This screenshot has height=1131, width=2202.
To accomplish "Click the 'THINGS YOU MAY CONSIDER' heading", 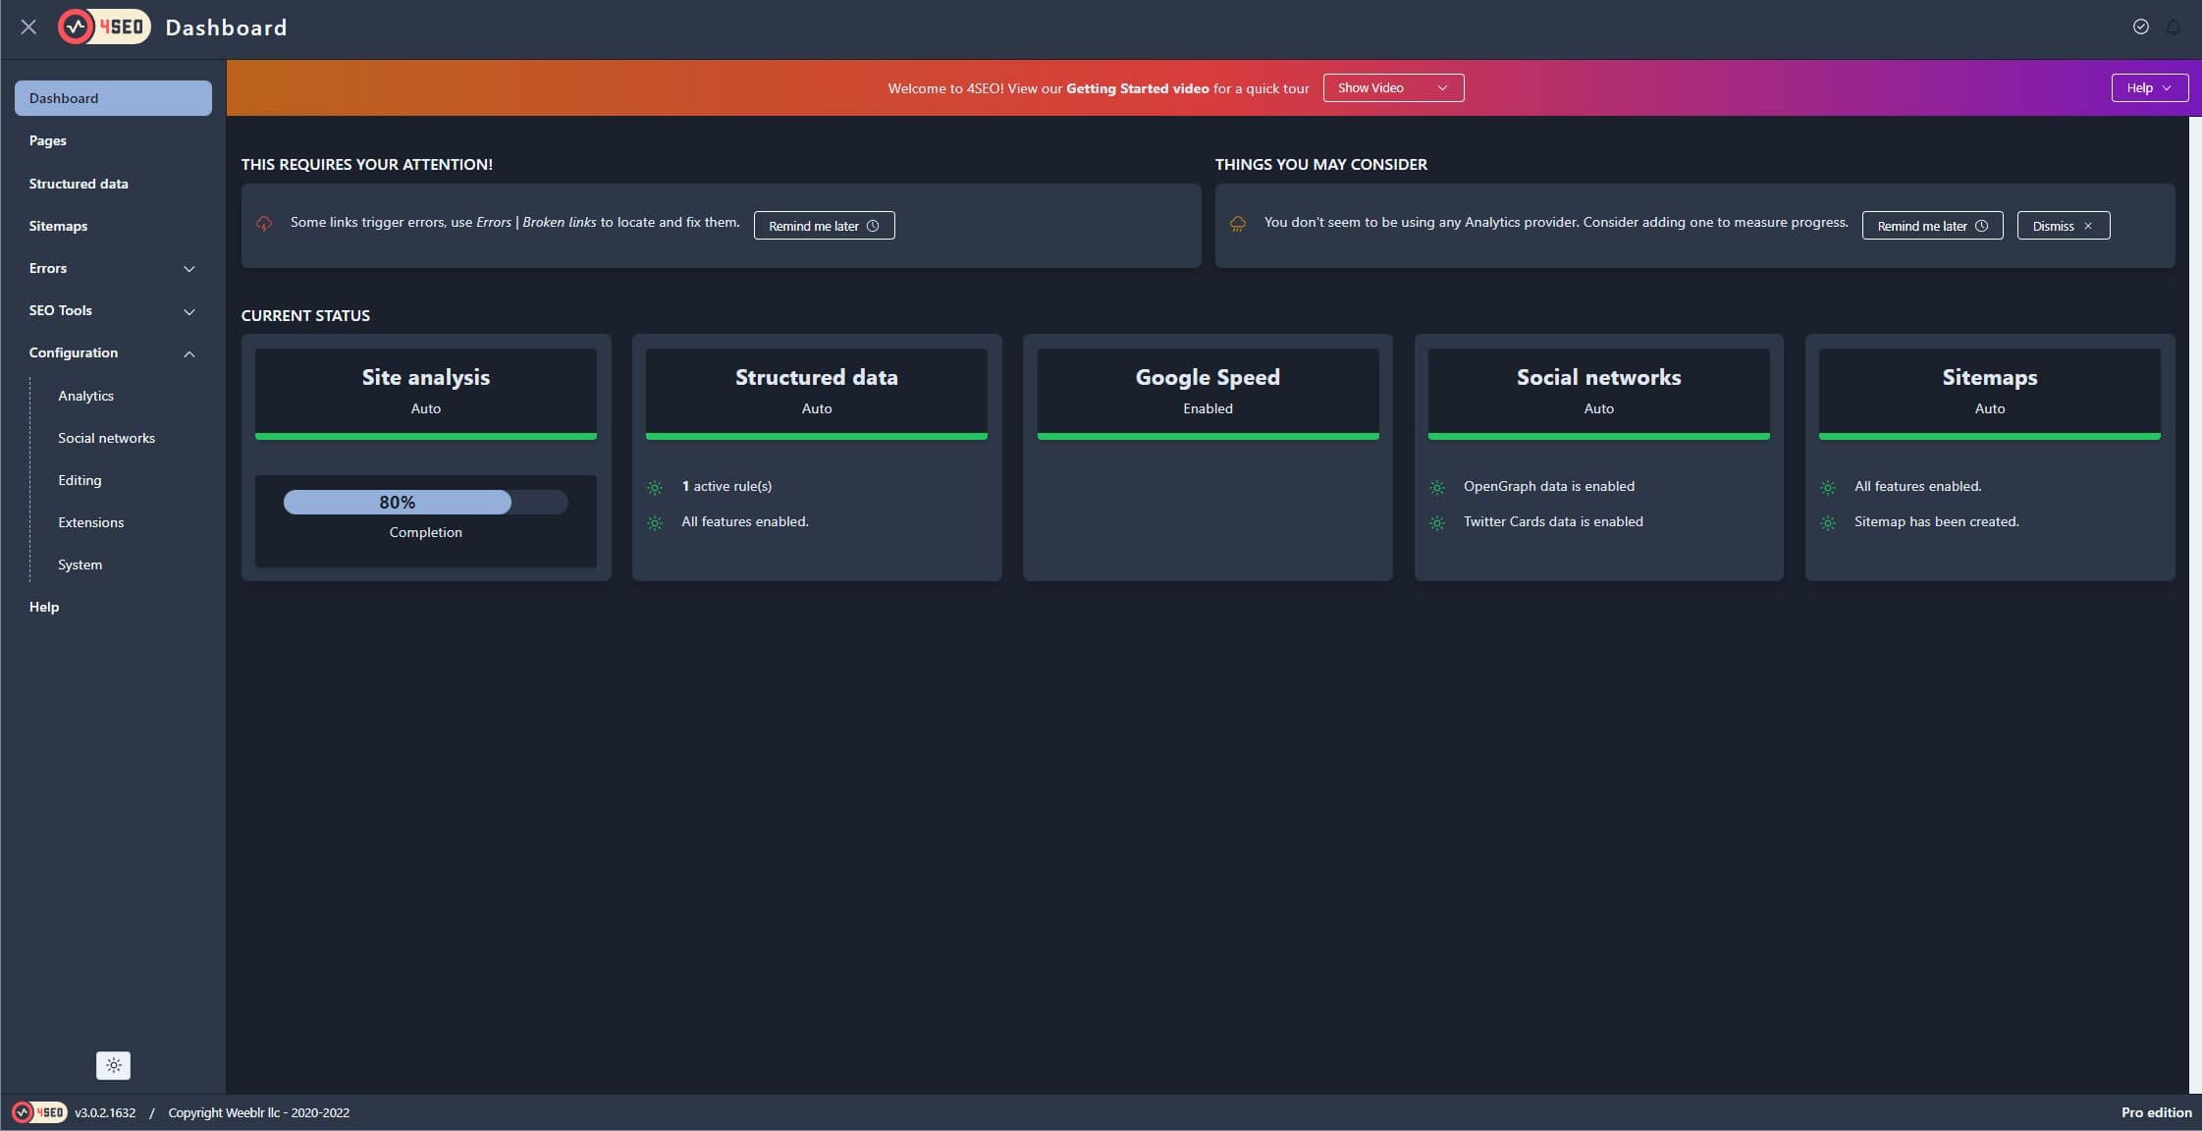I will (x=1321, y=164).
